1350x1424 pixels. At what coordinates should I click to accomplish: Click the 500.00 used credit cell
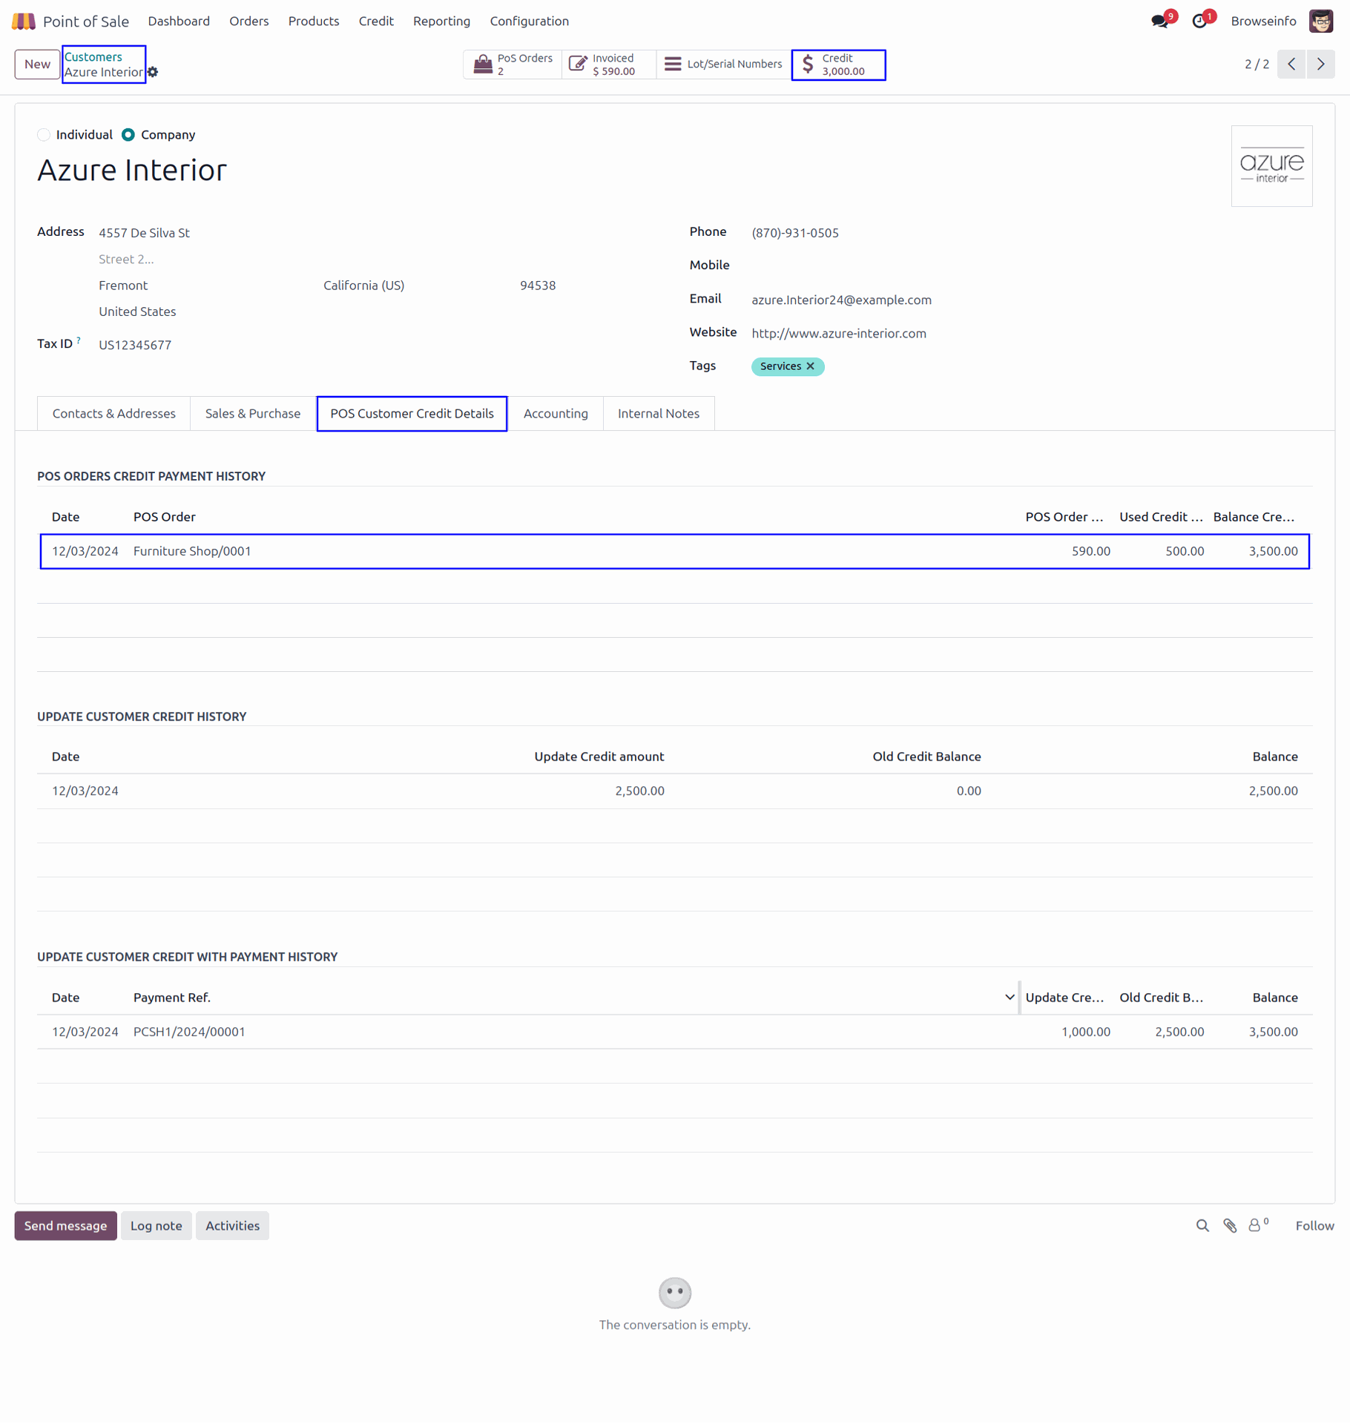(x=1184, y=551)
